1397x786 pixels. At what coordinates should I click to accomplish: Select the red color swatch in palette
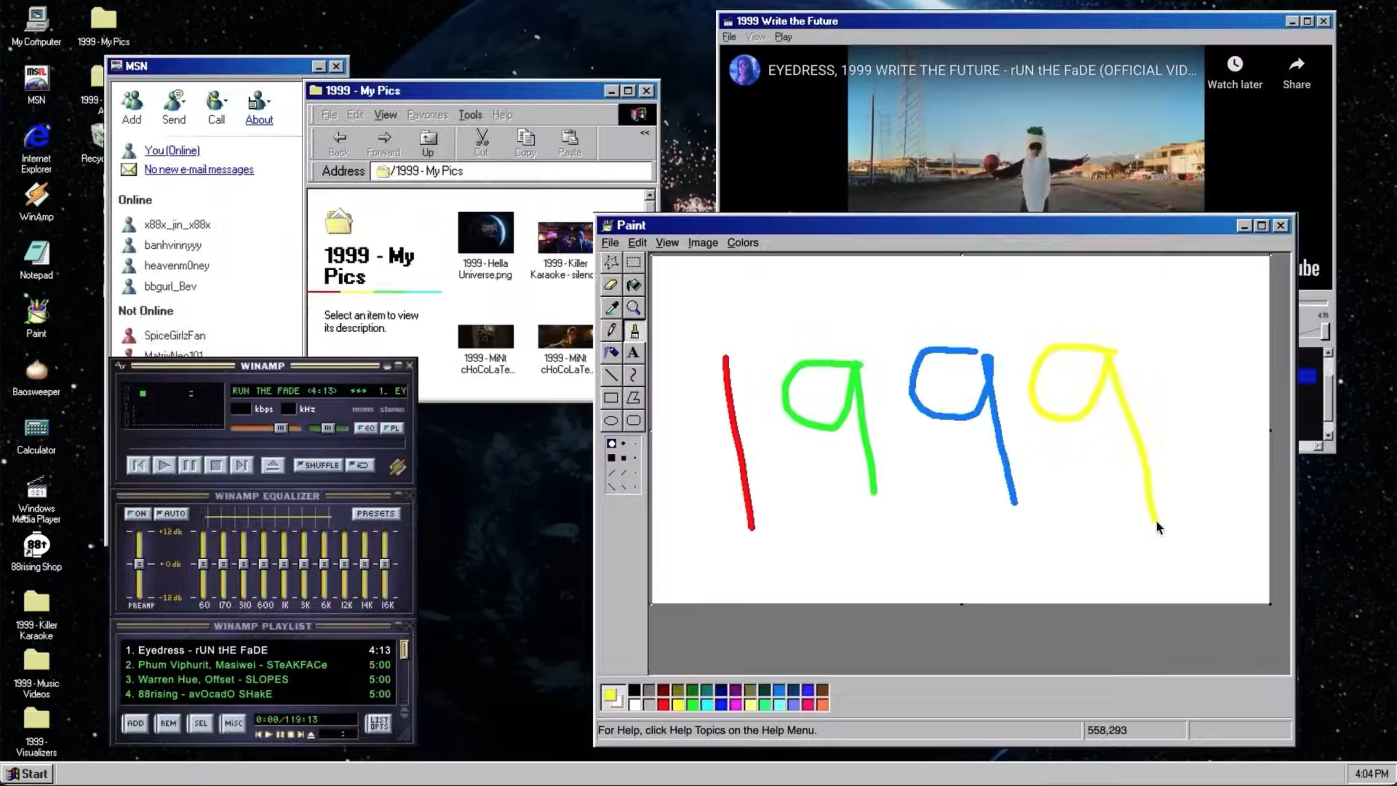point(663,705)
